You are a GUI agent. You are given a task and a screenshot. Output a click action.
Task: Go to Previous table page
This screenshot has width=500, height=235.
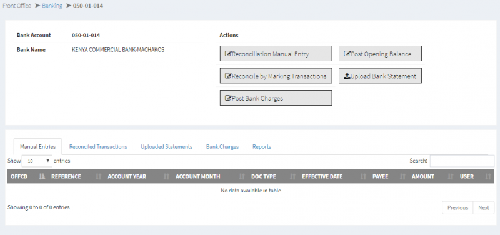[457, 207]
